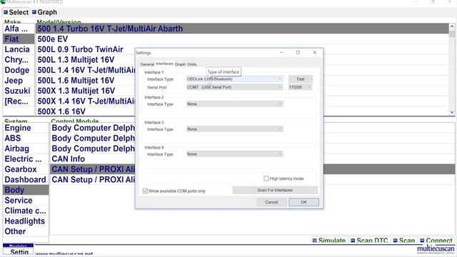Uncheck Show available COM ports only
Image resolution: width=457 pixels, height=257 pixels.
[145, 191]
